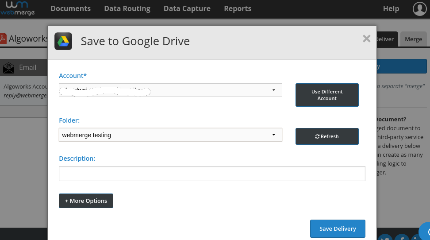
Task: Open the blue chat widget bubble
Action: [x=425, y=232]
